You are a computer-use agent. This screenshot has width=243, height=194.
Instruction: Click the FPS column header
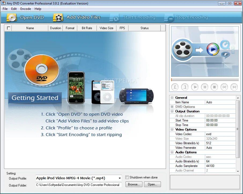click(x=122, y=28)
